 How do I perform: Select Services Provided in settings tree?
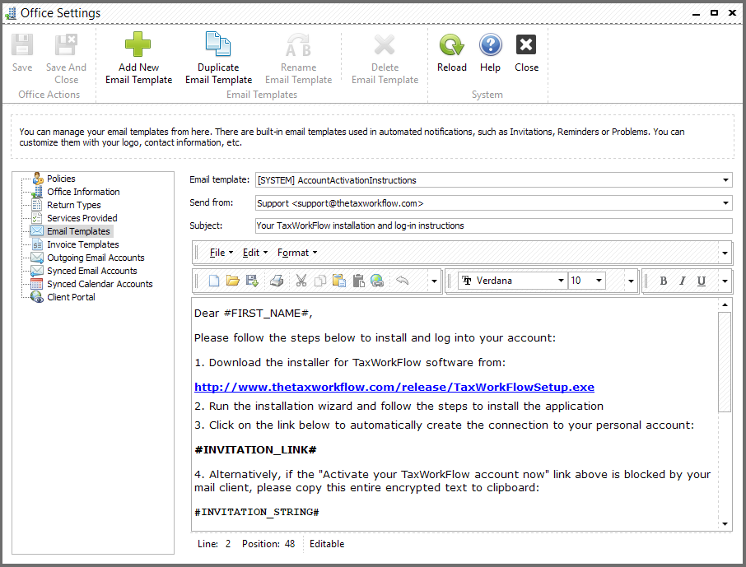click(82, 218)
